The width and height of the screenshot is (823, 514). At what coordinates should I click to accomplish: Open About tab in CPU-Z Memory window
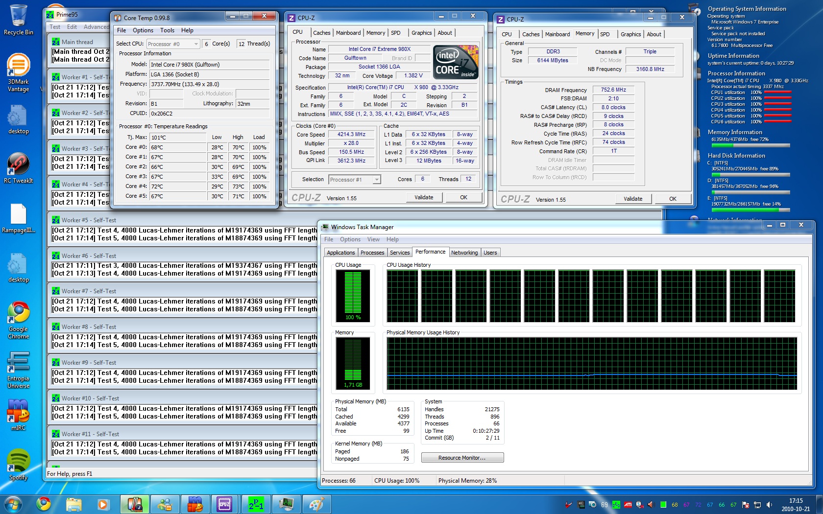coord(654,34)
